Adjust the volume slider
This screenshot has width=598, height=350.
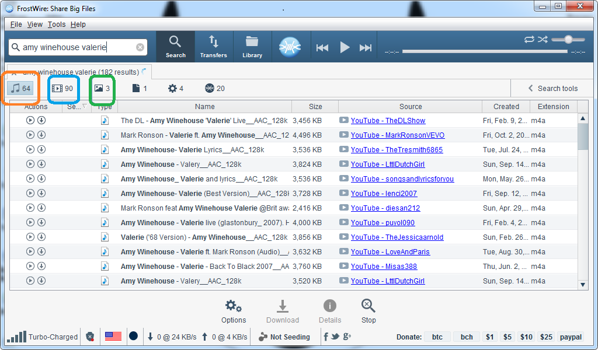(568, 39)
